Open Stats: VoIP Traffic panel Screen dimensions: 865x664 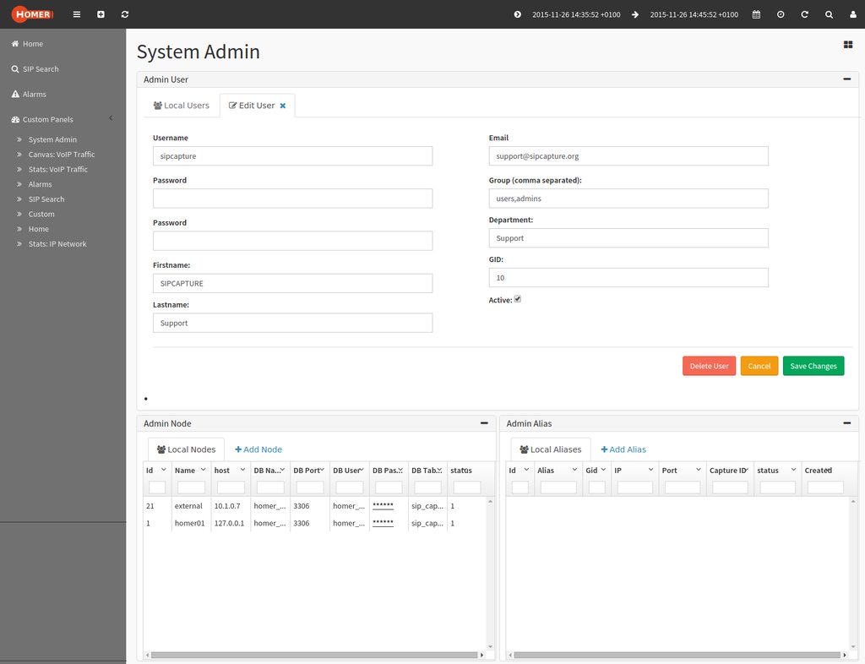point(58,169)
